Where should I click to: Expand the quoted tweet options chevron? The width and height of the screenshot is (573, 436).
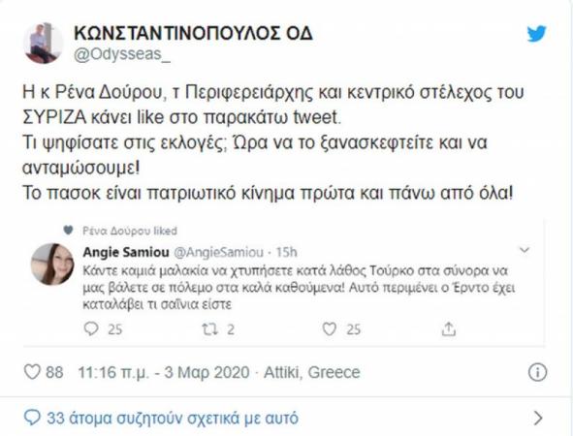pyautogui.click(x=525, y=250)
